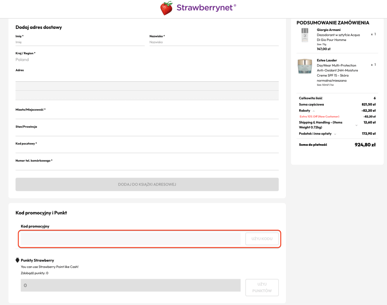This screenshot has width=387, height=305.
Task: Click the Całkowita ilość value 6
Action: tap(375, 98)
